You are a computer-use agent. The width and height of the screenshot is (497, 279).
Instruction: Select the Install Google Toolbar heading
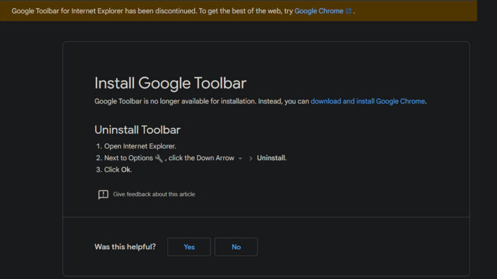(x=170, y=83)
